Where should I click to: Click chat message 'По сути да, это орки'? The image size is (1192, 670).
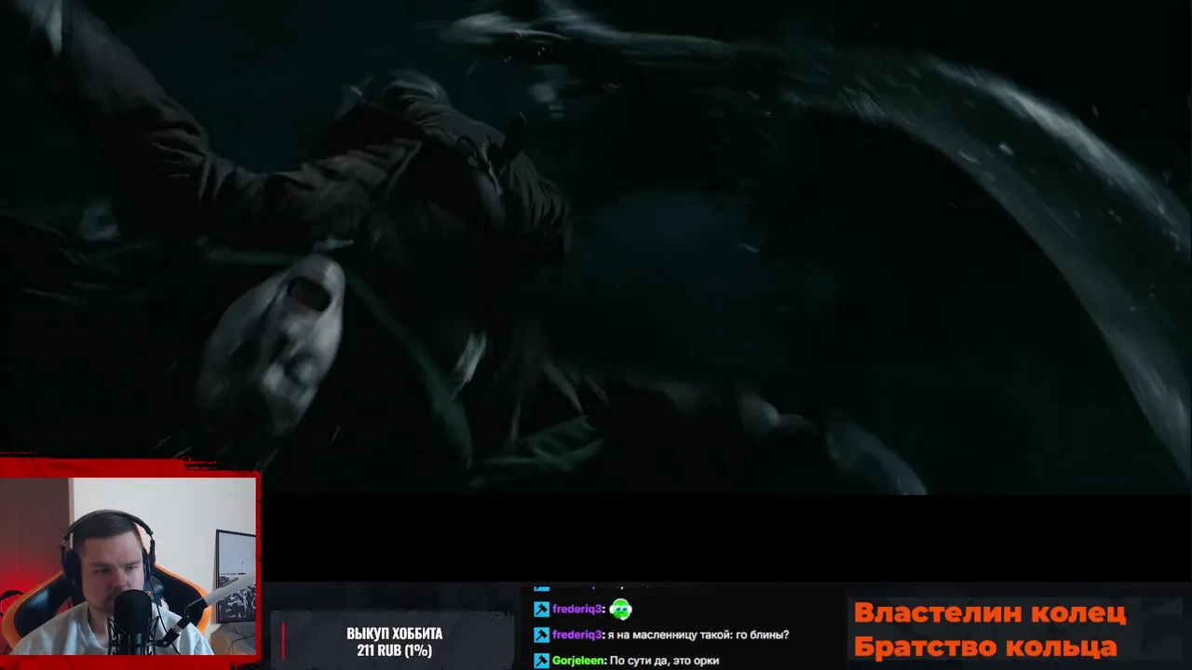(x=664, y=661)
